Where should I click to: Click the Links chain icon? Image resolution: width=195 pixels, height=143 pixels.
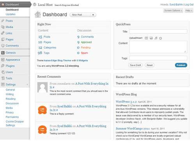[3, 33]
